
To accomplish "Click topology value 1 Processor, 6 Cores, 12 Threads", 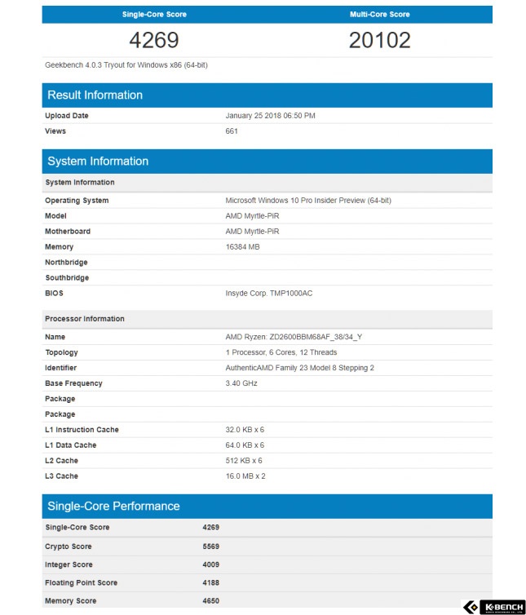I will pyautogui.click(x=281, y=352).
